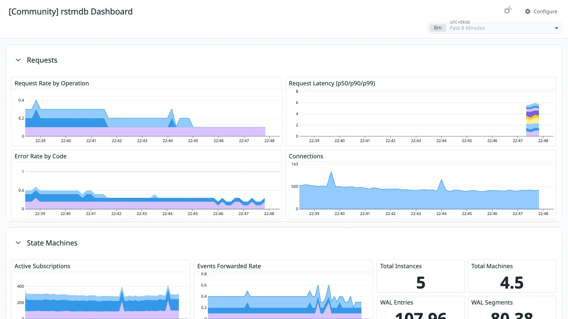Click the Configure gear icon
Image resolution: width=568 pixels, height=319 pixels.
tap(528, 12)
